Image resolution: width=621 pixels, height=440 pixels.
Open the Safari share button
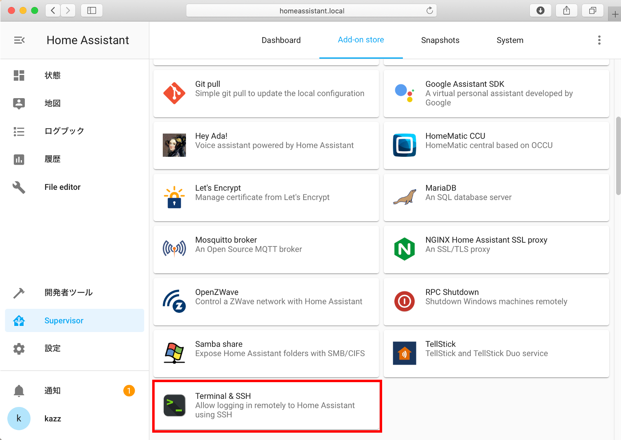(x=566, y=11)
